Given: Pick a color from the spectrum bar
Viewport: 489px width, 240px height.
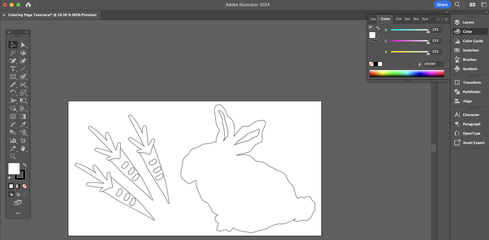Looking at the screenshot, I should click(x=407, y=74).
